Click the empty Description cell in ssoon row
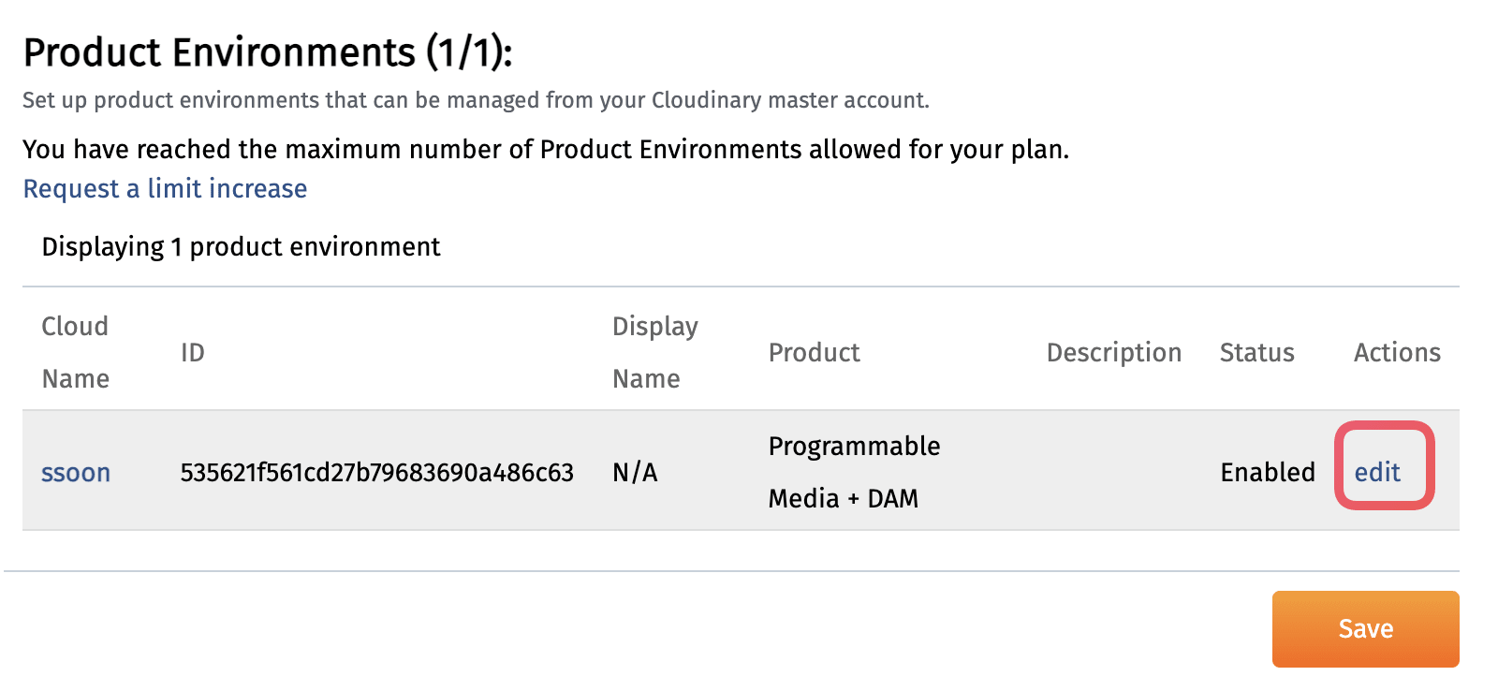Image resolution: width=1498 pixels, height=691 pixels. tap(1113, 472)
